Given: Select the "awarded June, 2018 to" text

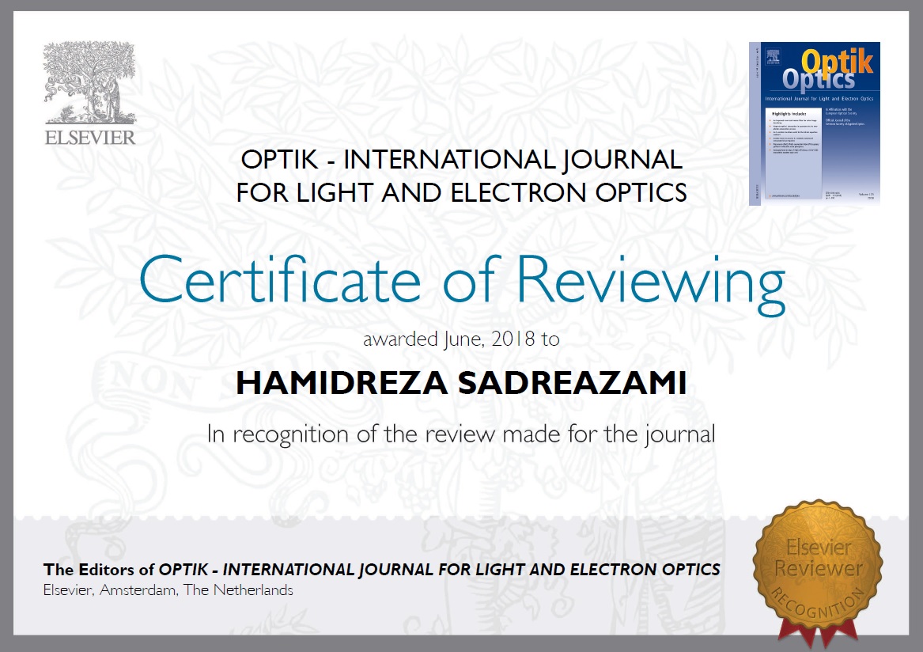Looking at the screenshot, I should pyautogui.click(x=461, y=340).
